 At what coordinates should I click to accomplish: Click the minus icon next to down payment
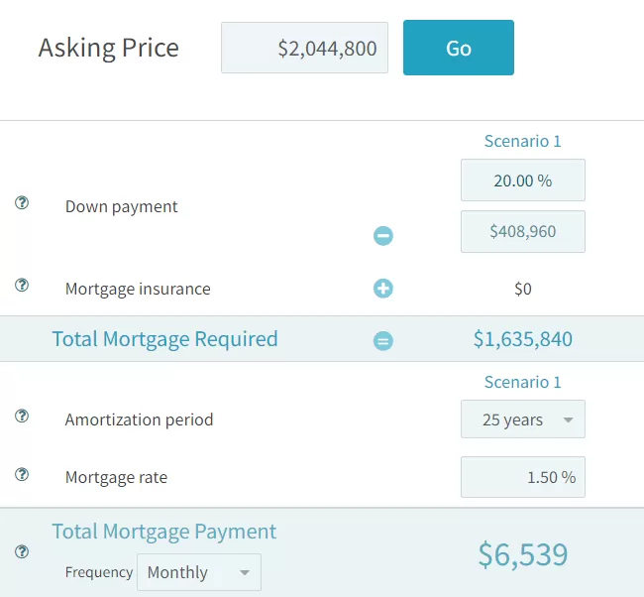pos(383,236)
